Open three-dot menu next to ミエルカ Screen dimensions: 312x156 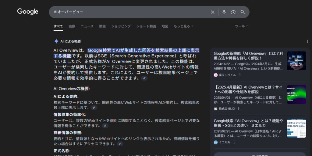click(234, 142)
